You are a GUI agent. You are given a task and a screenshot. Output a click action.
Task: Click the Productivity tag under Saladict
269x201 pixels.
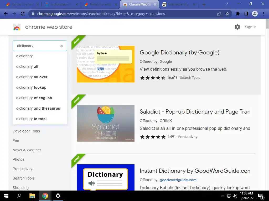point(188,137)
